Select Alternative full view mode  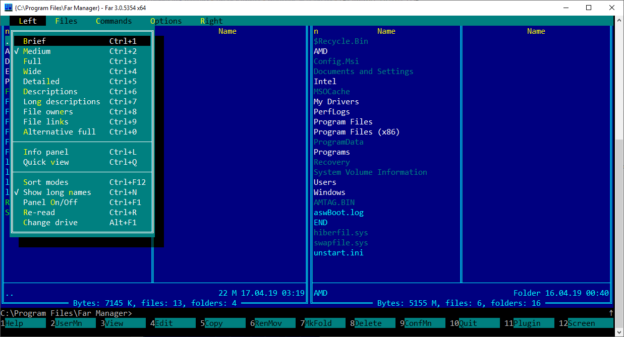(82, 132)
